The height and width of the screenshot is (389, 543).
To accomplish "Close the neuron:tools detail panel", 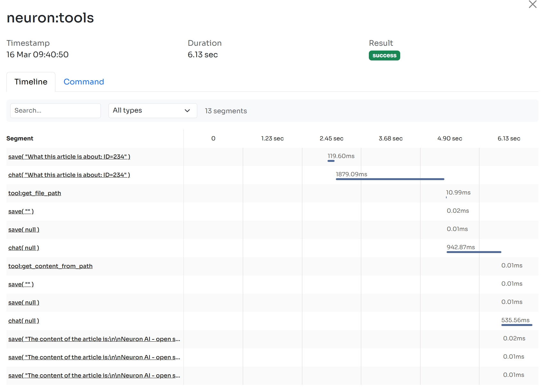I will (x=532, y=4).
